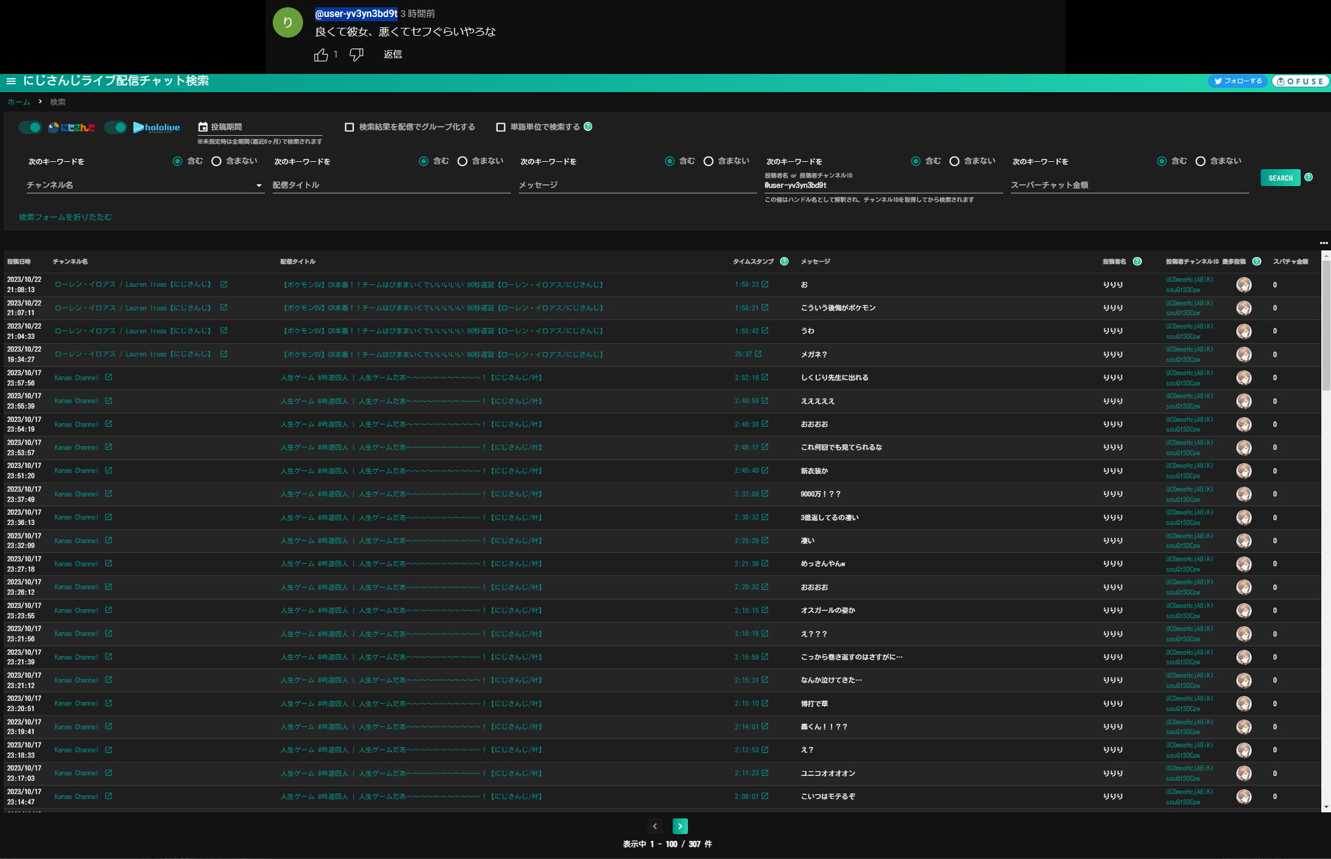Image resolution: width=1331 pixels, height=859 pixels.
Task: Click scrollbar up arrow of results table
Action: pos(1326,255)
